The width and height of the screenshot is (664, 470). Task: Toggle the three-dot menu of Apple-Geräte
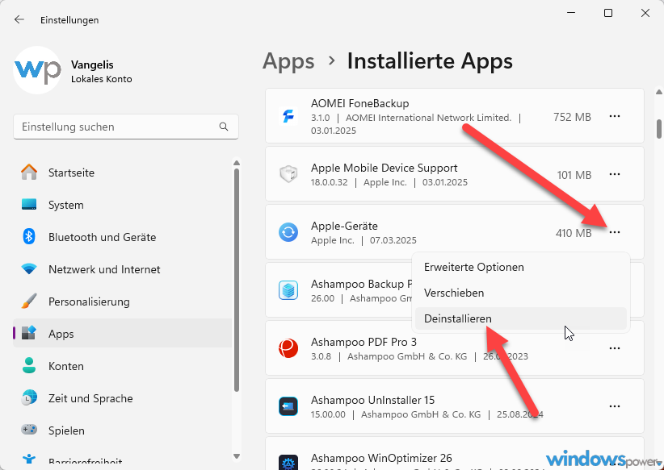(615, 232)
